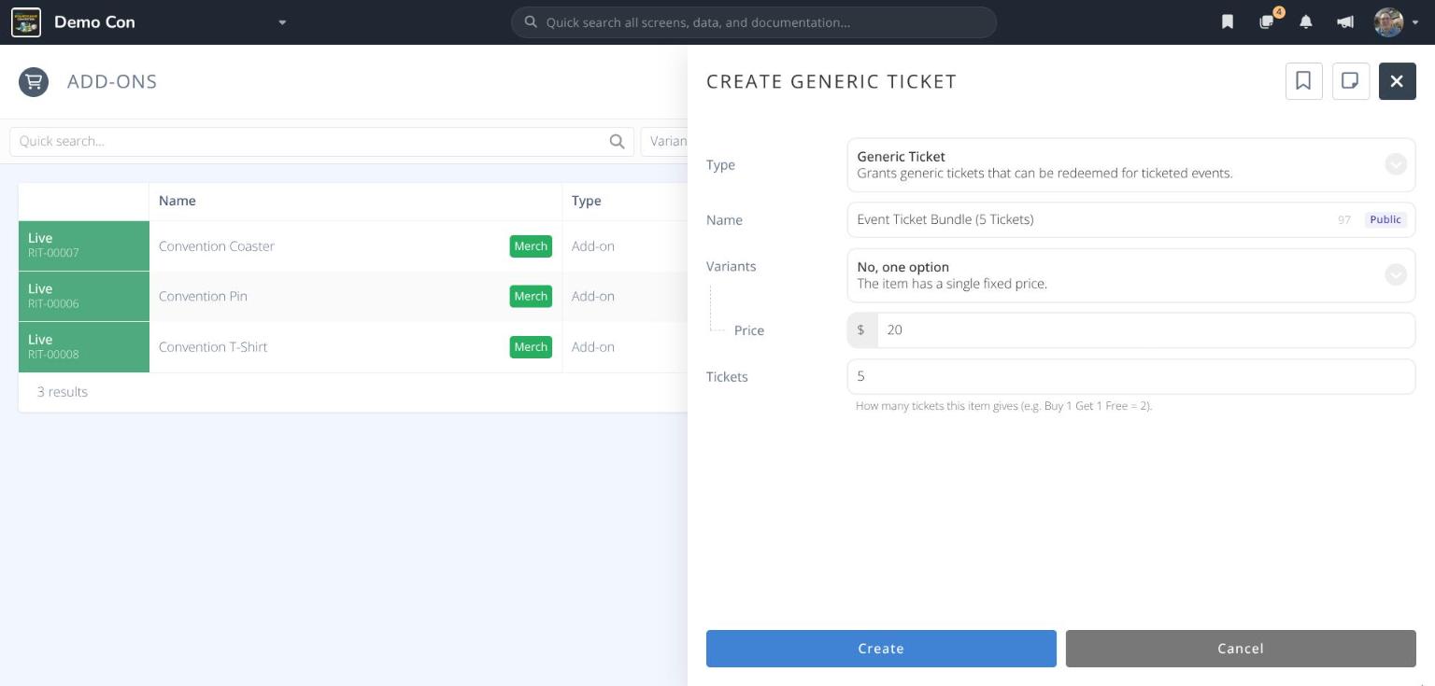Viewport: 1435px width, 686px height.
Task: Add a note to the panel
Action: coord(1350,81)
